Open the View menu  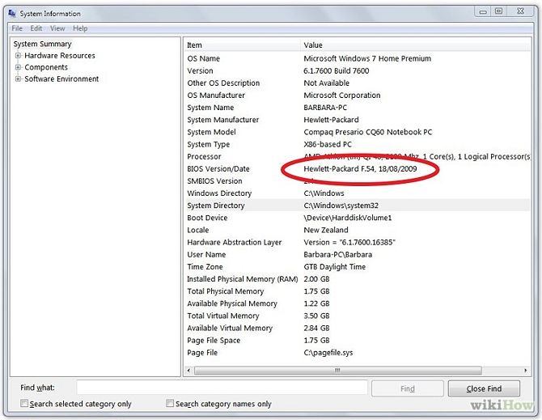coord(57,28)
